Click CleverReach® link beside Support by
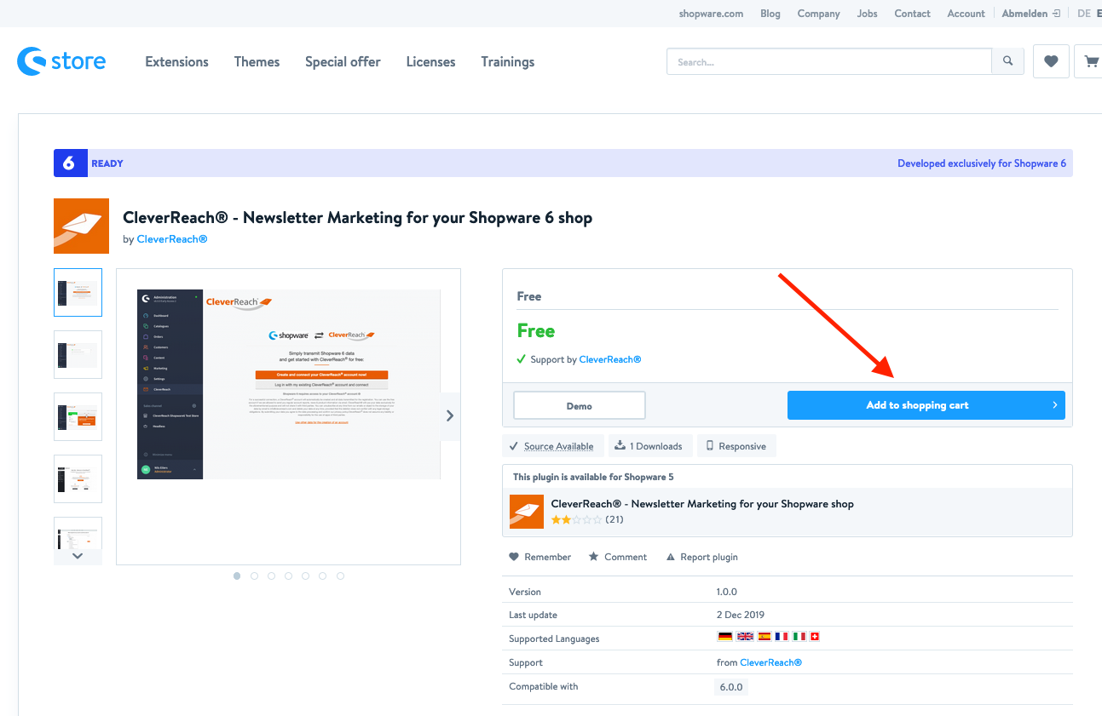Image resolution: width=1102 pixels, height=716 pixels. pyautogui.click(x=610, y=359)
